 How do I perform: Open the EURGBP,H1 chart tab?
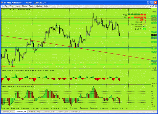pyautogui.click(x=76, y=111)
